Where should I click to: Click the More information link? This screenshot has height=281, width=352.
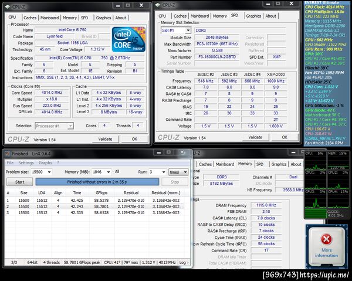click(x=326, y=253)
